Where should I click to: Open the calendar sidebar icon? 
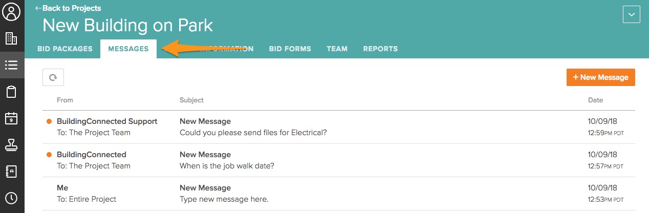[11, 118]
